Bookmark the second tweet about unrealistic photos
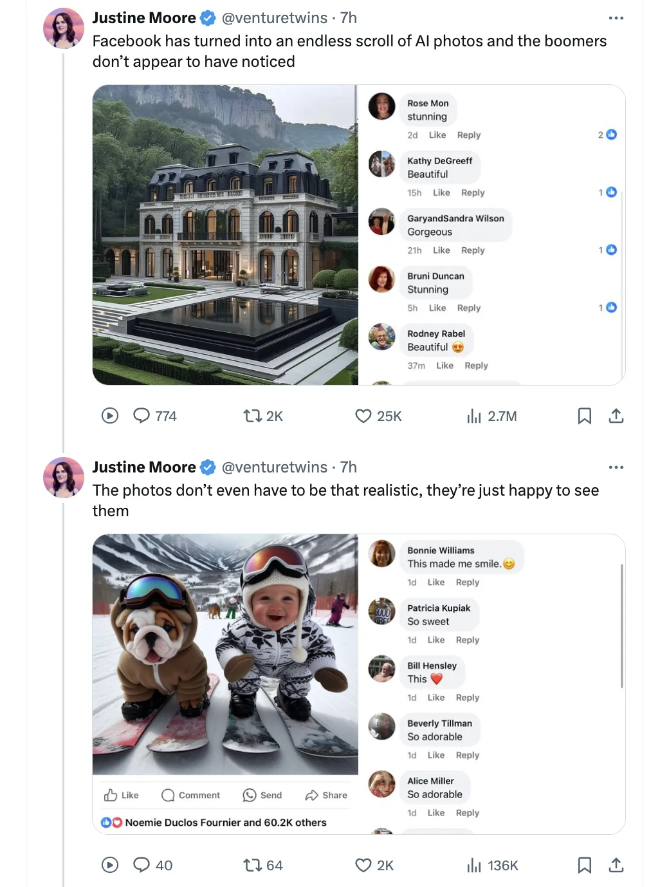This screenshot has width=669, height=887. tap(584, 865)
